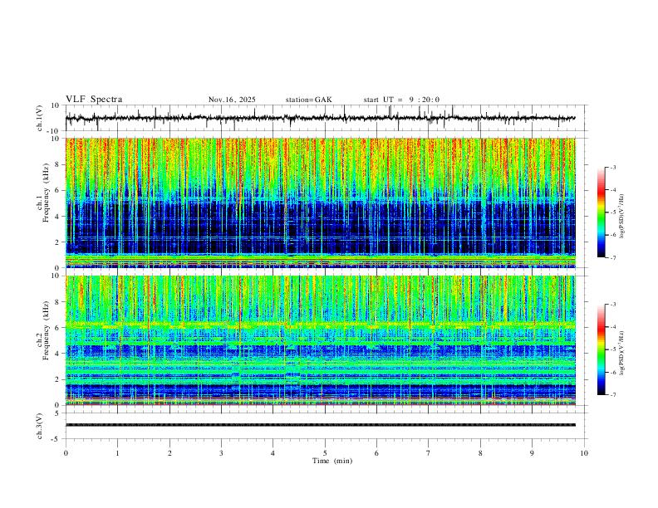Click time axis tick label 10
658x508 pixels.
(x=584, y=453)
